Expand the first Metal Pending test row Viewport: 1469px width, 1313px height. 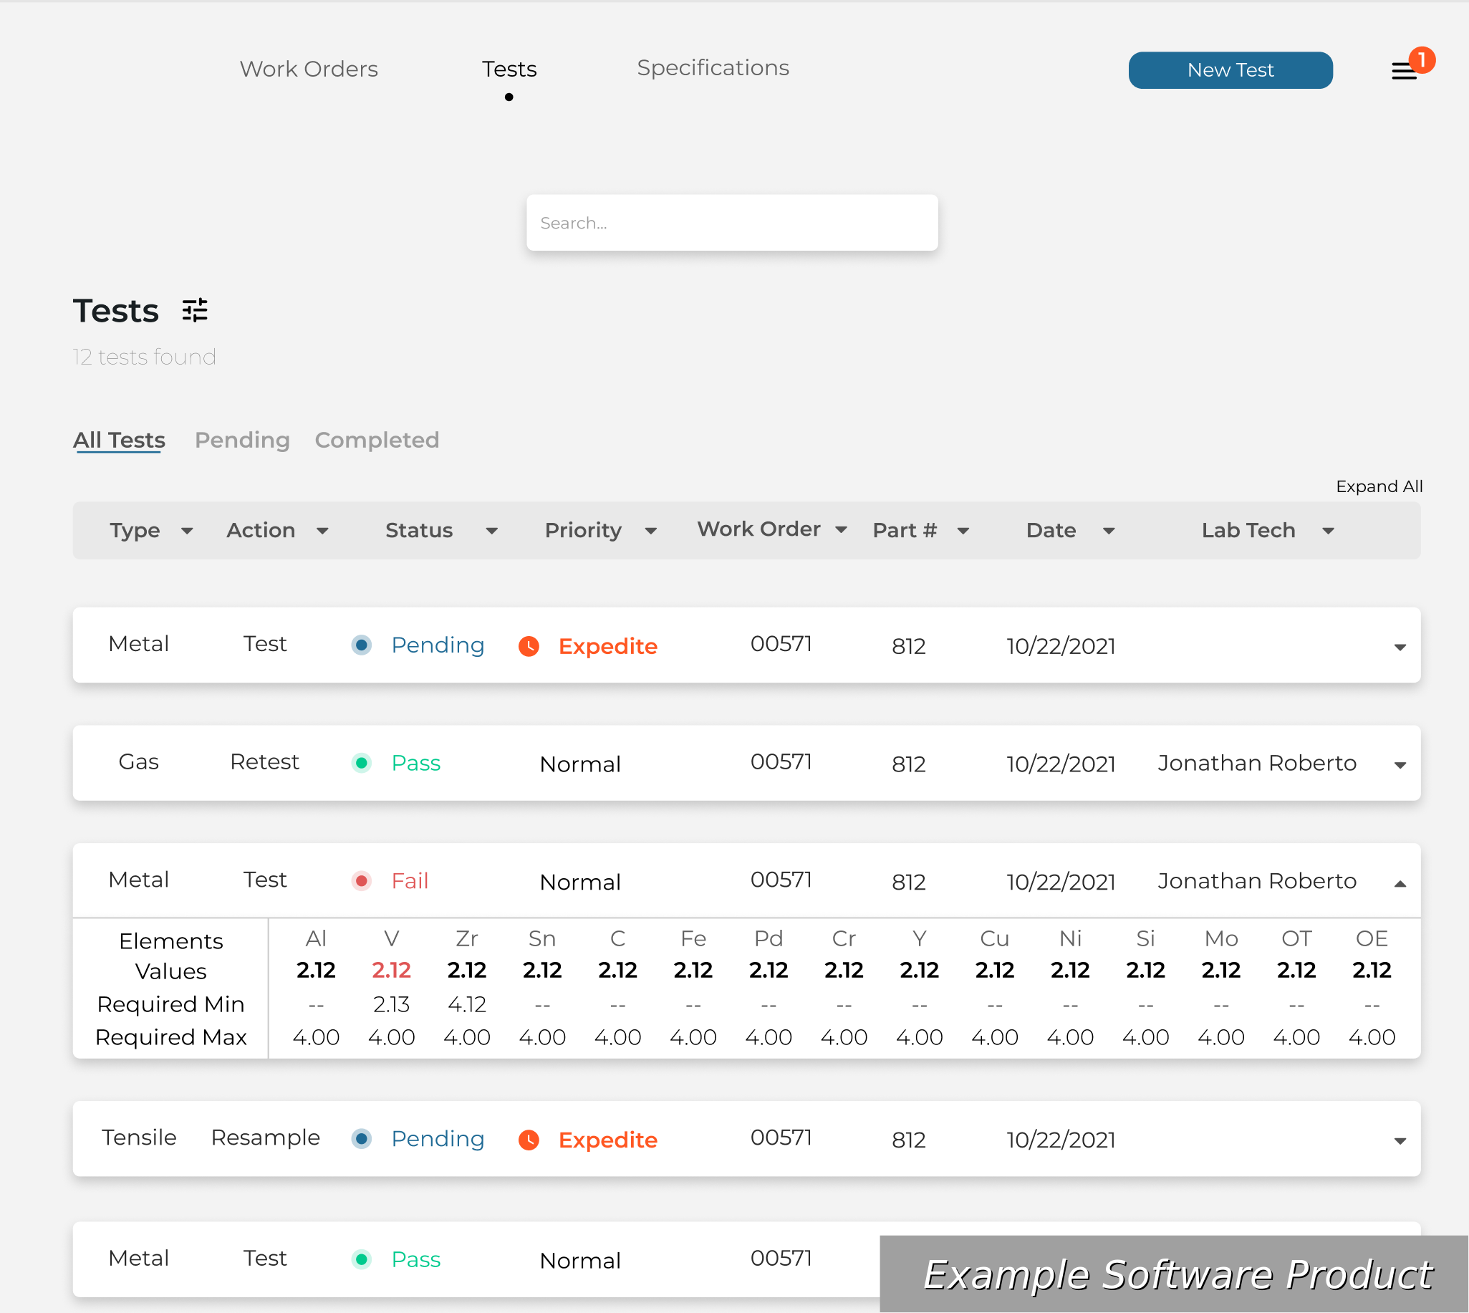pyautogui.click(x=1399, y=647)
